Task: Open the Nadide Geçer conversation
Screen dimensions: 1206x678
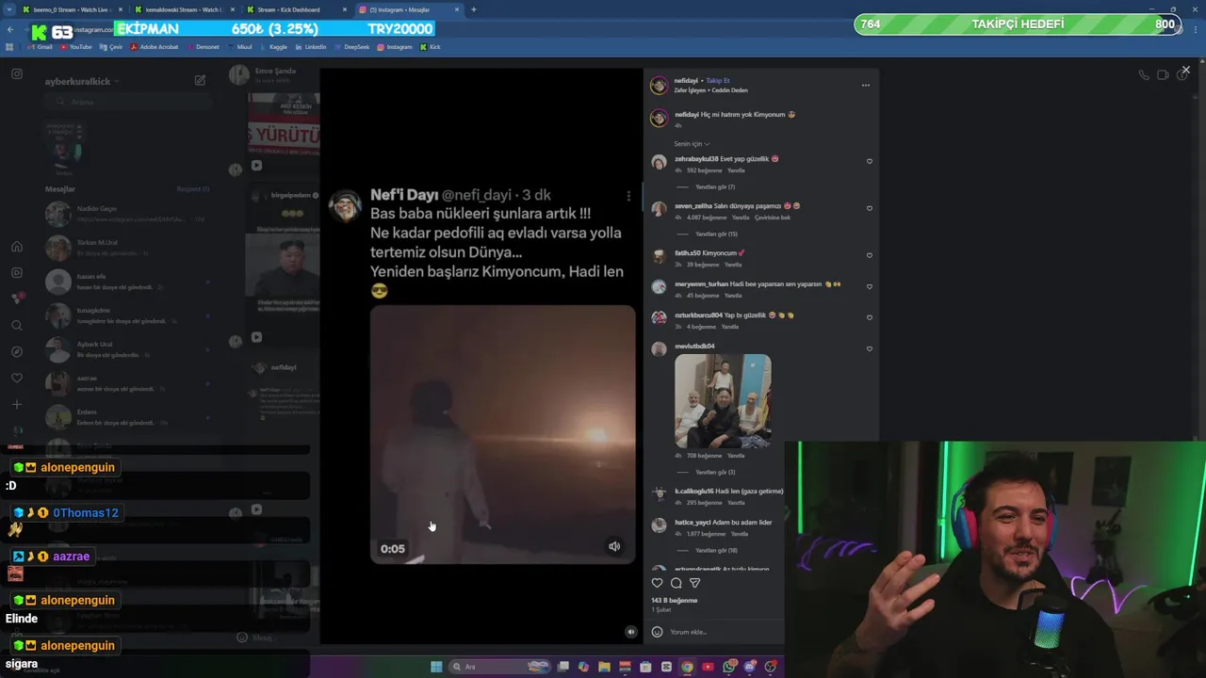Action: point(126,214)
